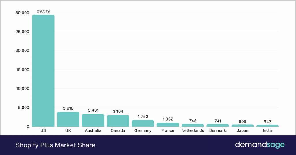Click the Netherlands axis label
The height and width of the screenshot is (155, 296).
[193, 130]
